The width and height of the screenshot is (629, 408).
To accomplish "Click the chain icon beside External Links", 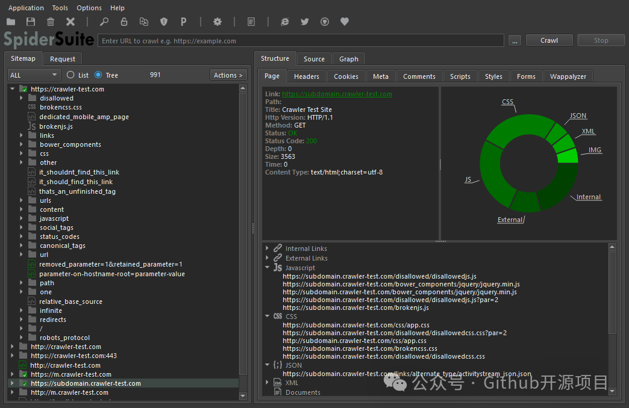I will 278,258.
